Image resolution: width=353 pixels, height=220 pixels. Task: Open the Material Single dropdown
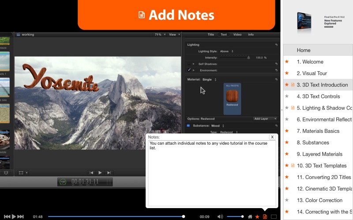click(209, 80)
